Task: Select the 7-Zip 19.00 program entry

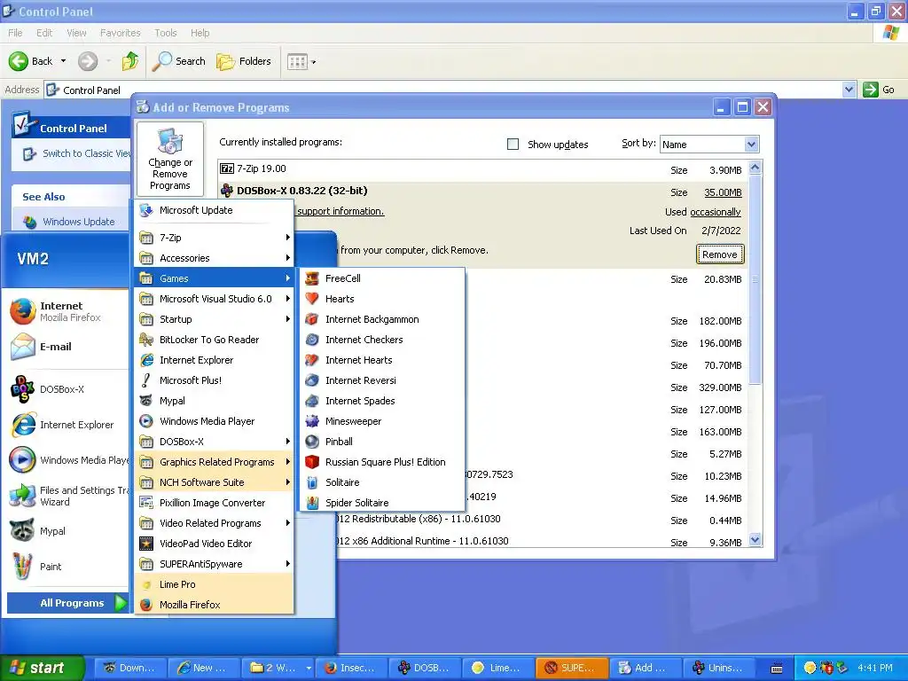Action: point(482,169)
